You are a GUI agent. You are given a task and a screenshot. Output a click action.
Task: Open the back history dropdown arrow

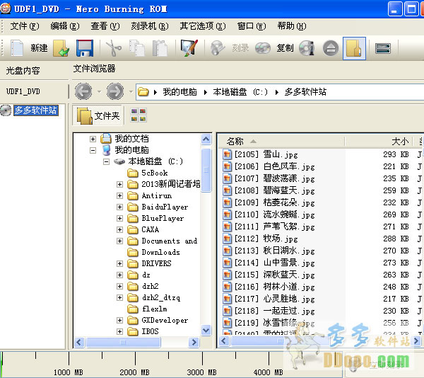point(99,92)
